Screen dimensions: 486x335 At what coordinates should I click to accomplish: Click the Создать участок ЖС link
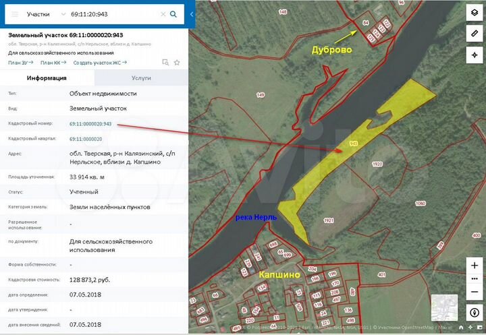pos(101,63)
